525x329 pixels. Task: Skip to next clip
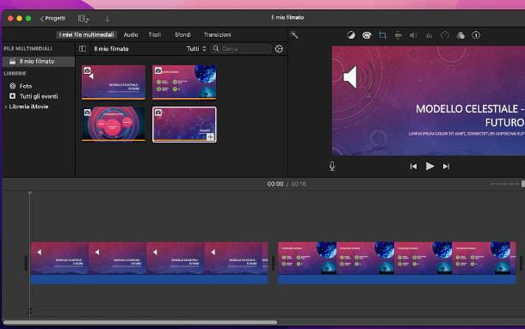[446, 166]
